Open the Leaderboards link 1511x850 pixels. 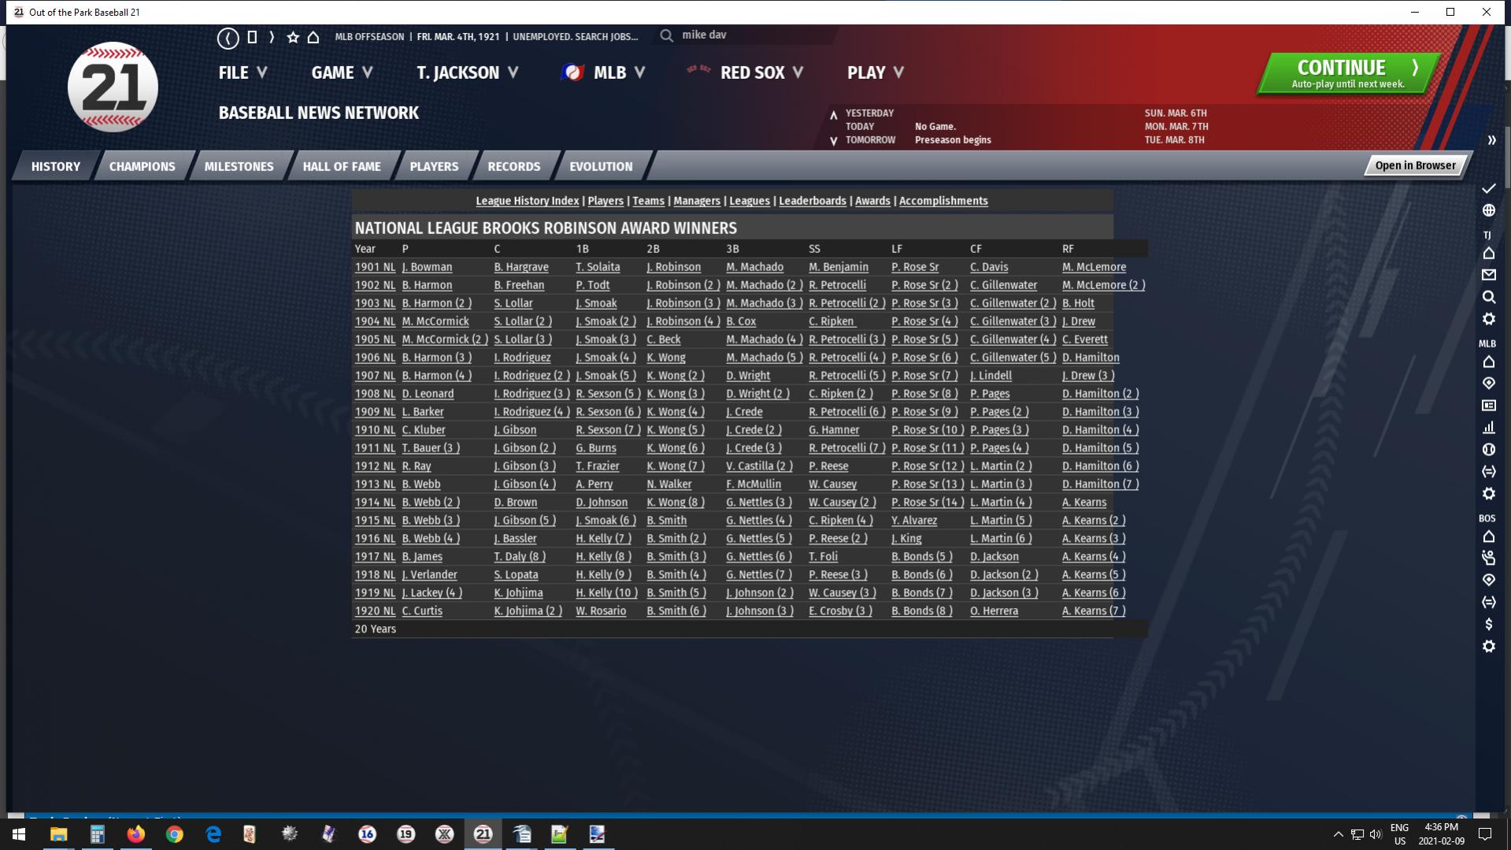(812, 201)
